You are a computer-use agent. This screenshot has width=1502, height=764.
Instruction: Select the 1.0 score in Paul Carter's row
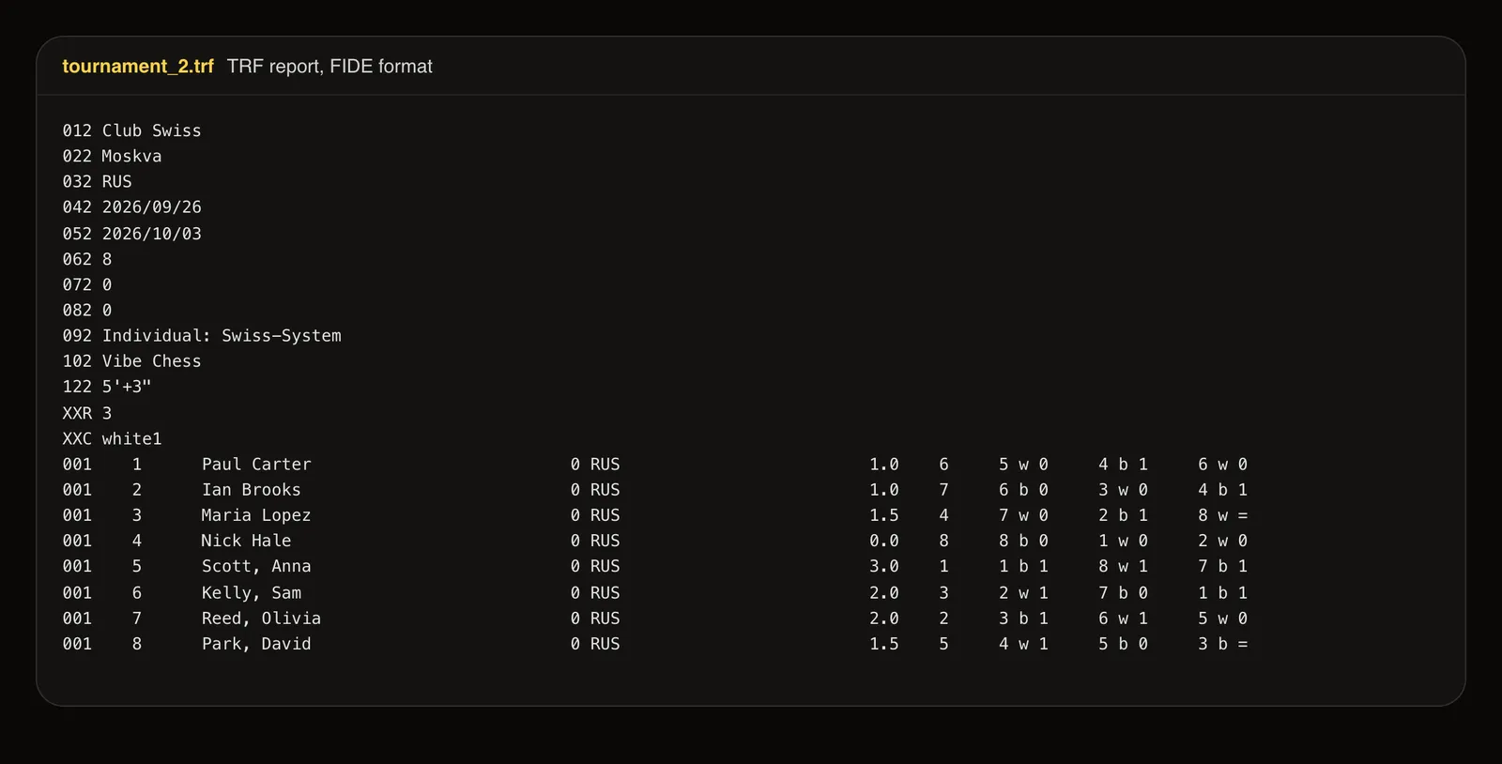884,464
